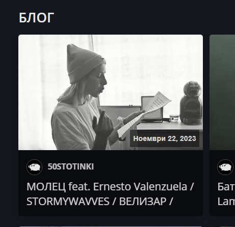Click the laptop screen in the photo
The image size is (235, 227).
[152, 107]
